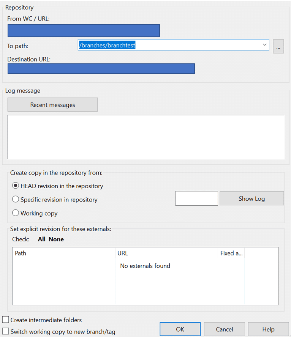Click None to uncheck all externals
The height and width of the screenshot is (337, 291).
(x=56, y=239)
